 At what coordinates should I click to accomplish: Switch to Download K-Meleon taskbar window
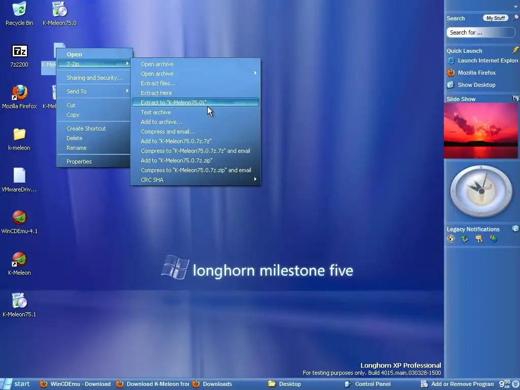pyautogui.click(x=152, y=384)
